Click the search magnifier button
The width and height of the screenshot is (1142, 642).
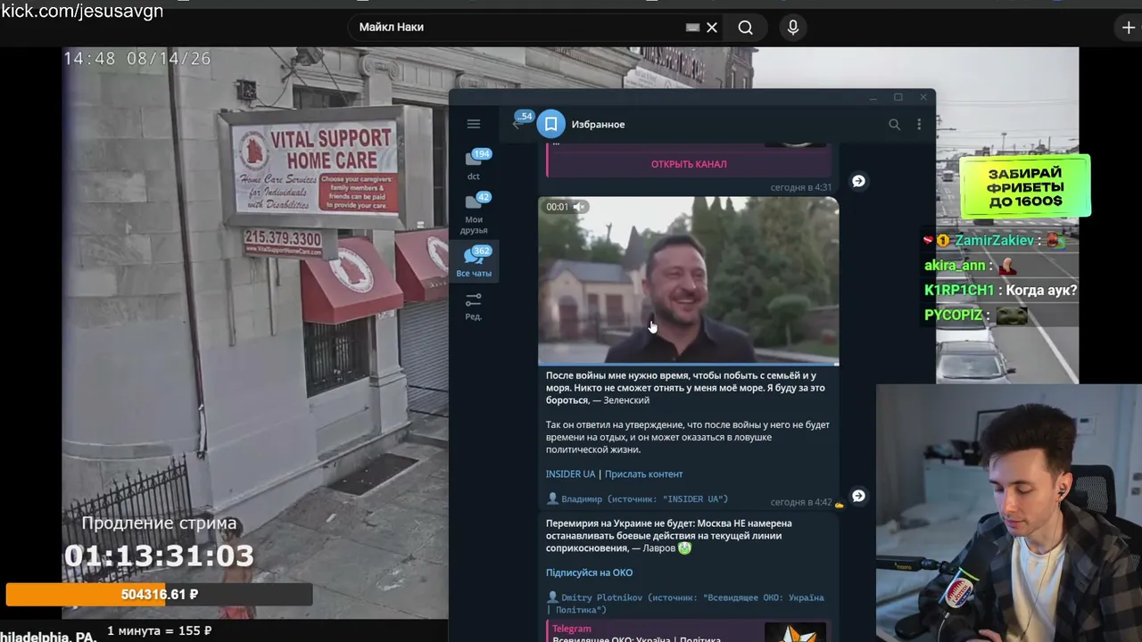click(746, 28)
